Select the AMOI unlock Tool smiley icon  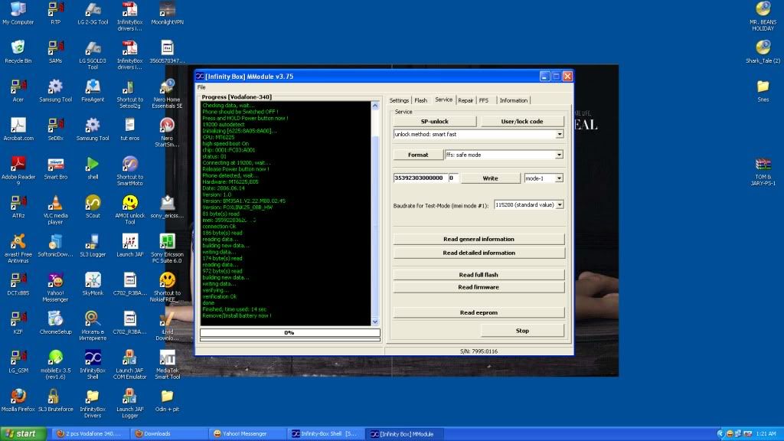130,210
